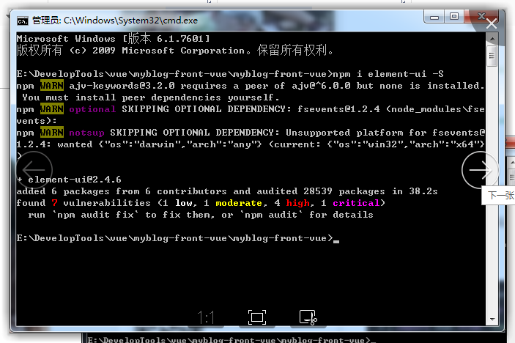Click the cmd vertical scrollbar thumb
This screenshot has width=515, height=343.
click(492, 56)
